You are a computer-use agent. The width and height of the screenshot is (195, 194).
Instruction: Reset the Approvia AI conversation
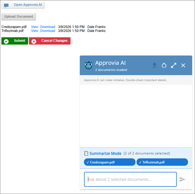point(164,65)
